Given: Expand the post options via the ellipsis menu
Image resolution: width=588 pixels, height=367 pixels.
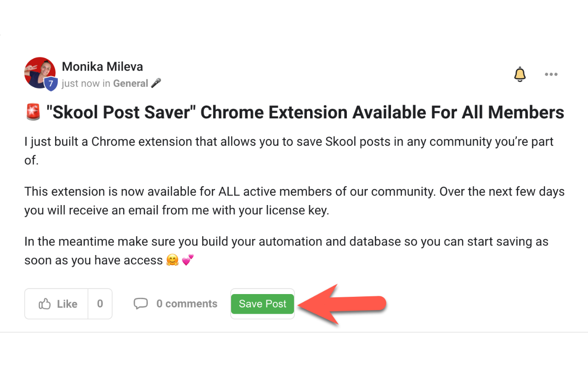Looking at the screenshot, I should [551, 74].
